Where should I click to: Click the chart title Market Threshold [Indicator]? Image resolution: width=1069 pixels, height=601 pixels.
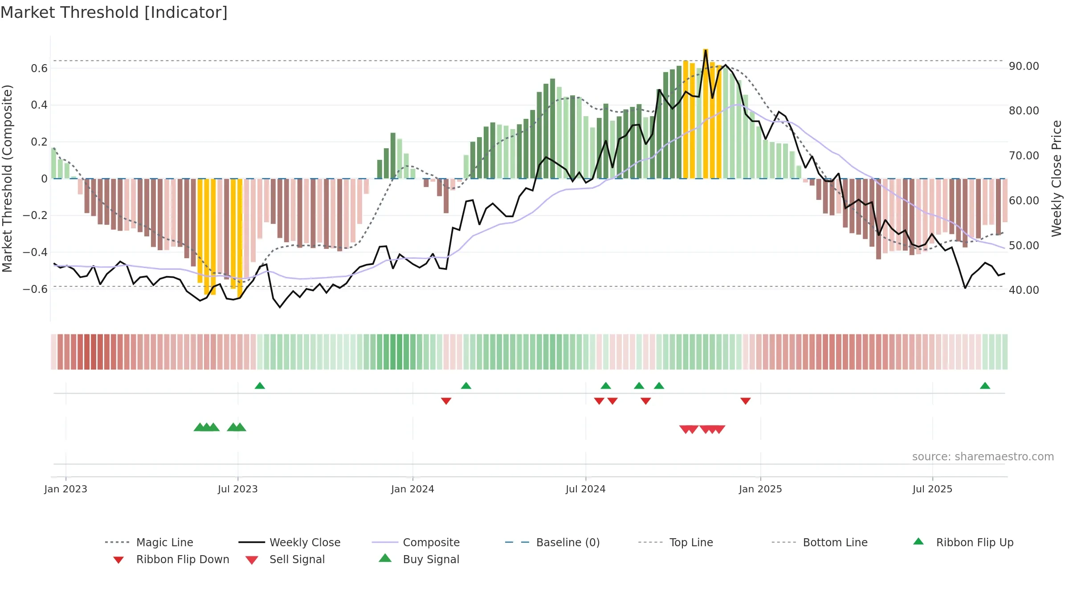[x=114, y=12]
